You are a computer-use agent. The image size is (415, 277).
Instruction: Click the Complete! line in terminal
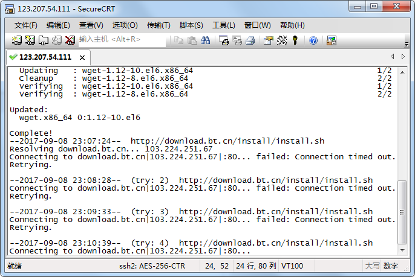click(x=31, y=133)
